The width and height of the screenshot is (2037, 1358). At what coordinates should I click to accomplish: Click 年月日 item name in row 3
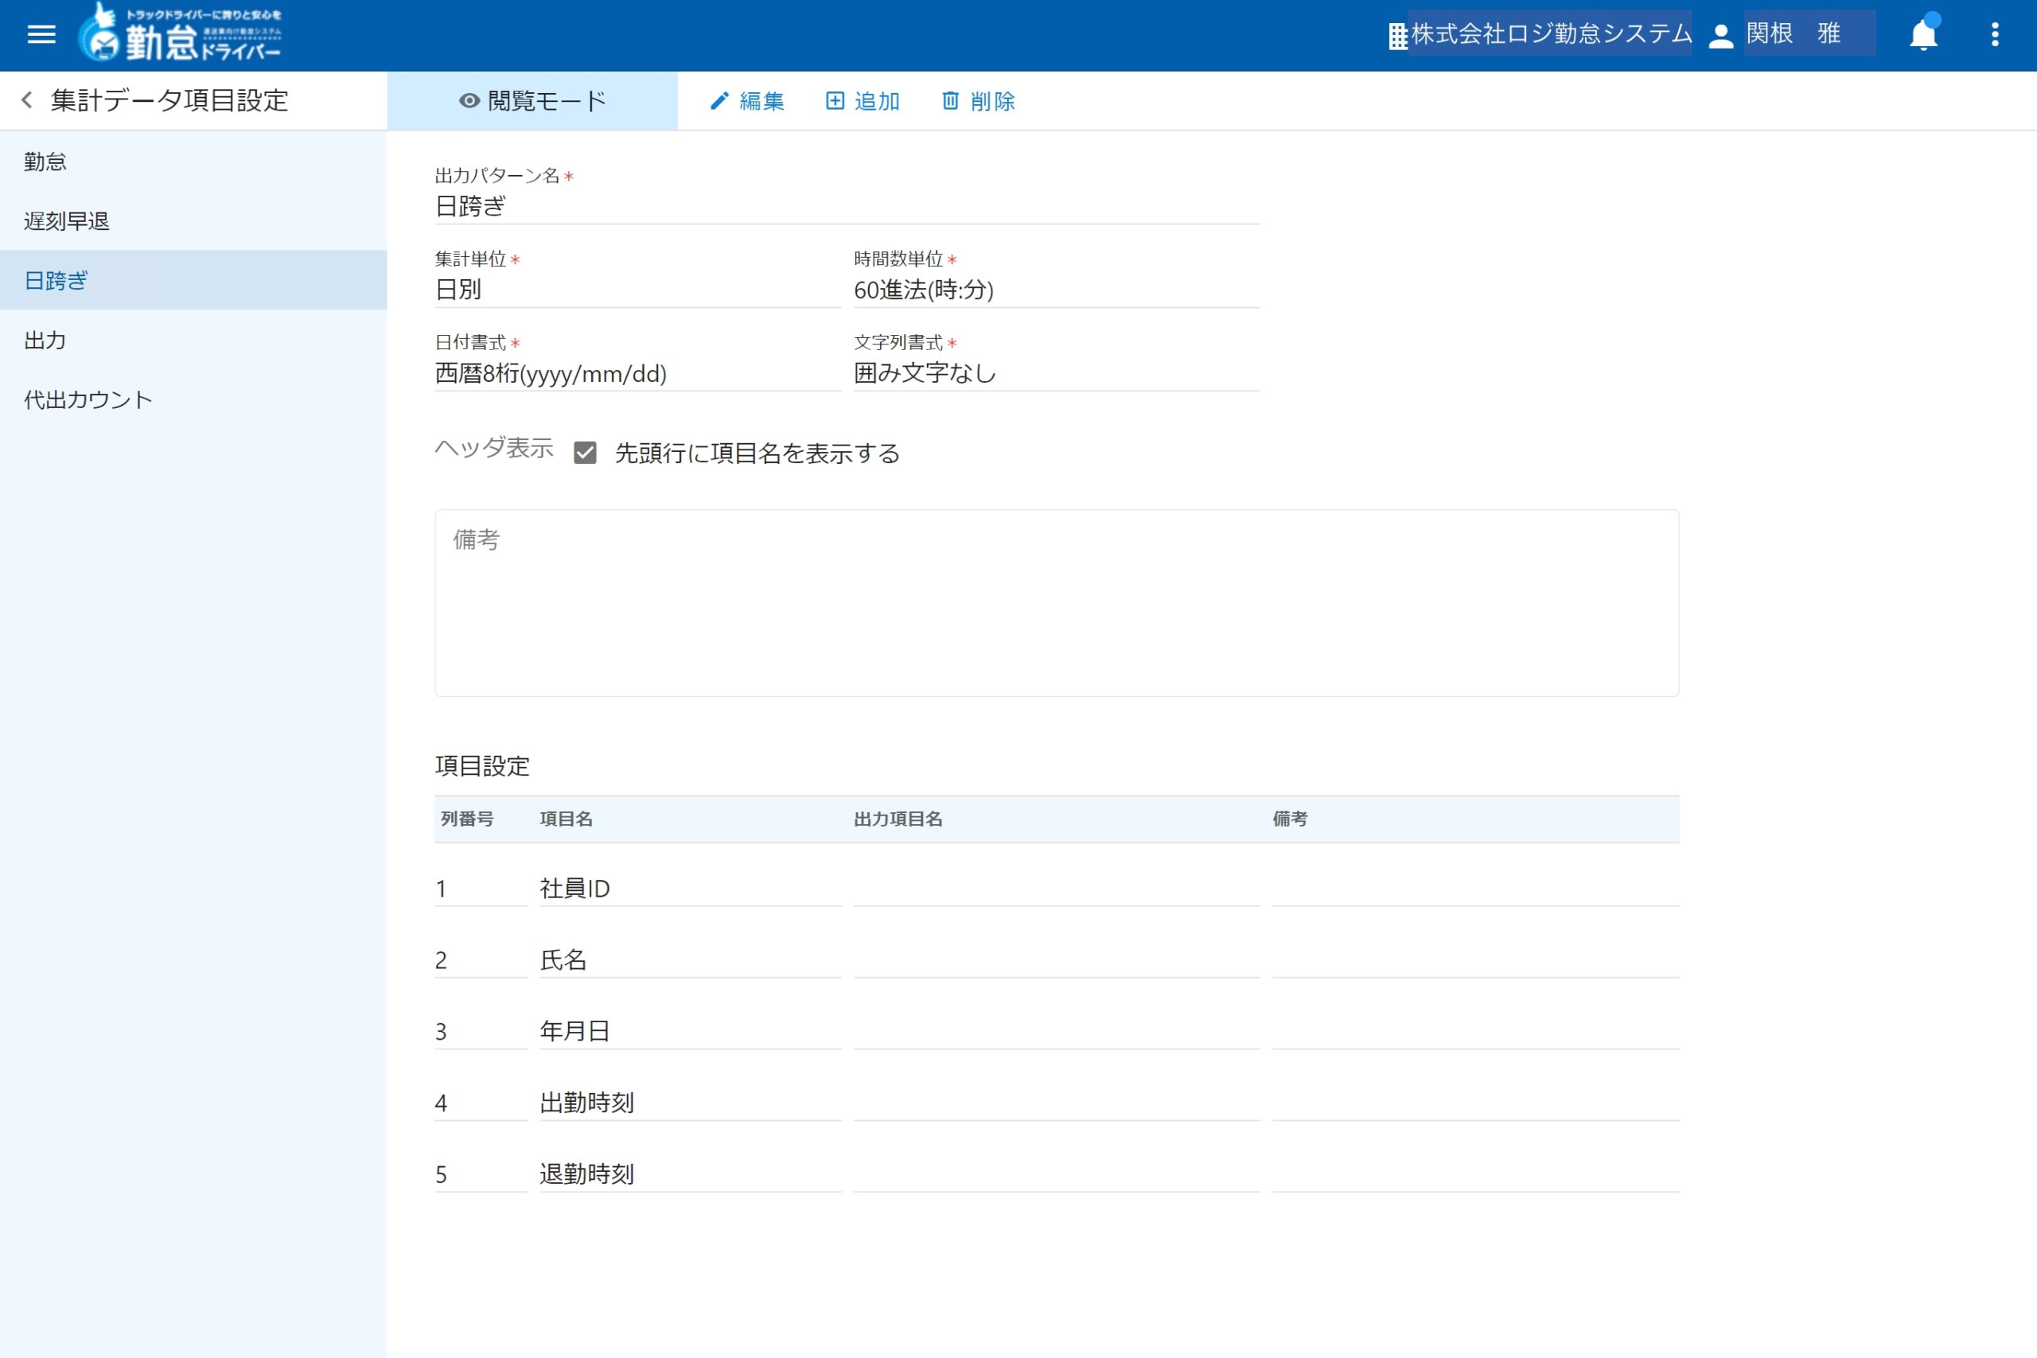tap(690, 1032)
